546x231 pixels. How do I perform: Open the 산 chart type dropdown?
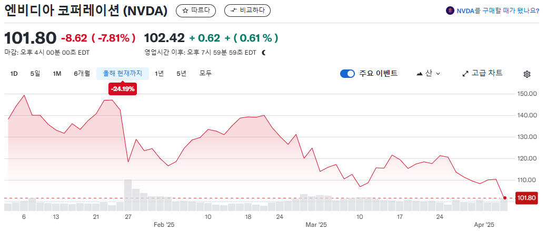click(429, 74)
